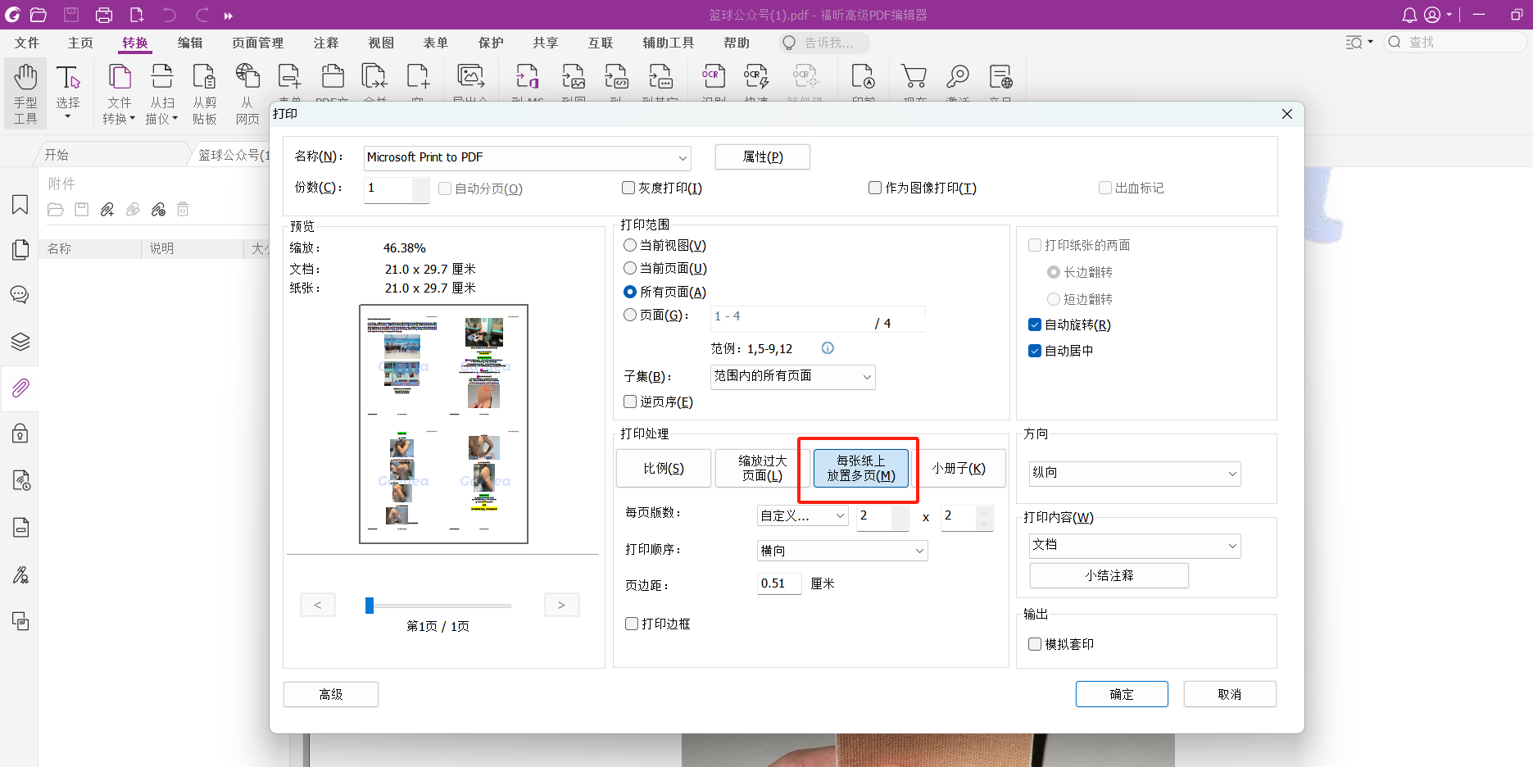
Task: Click the page margin input field
Action: point(779,583)
